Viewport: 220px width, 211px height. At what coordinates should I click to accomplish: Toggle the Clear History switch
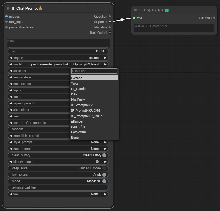[x=104, y=155]
